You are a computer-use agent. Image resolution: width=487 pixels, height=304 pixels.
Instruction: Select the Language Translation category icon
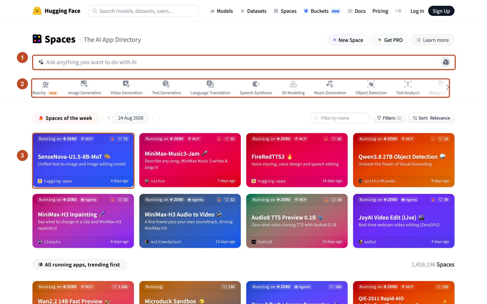(210, 84)
